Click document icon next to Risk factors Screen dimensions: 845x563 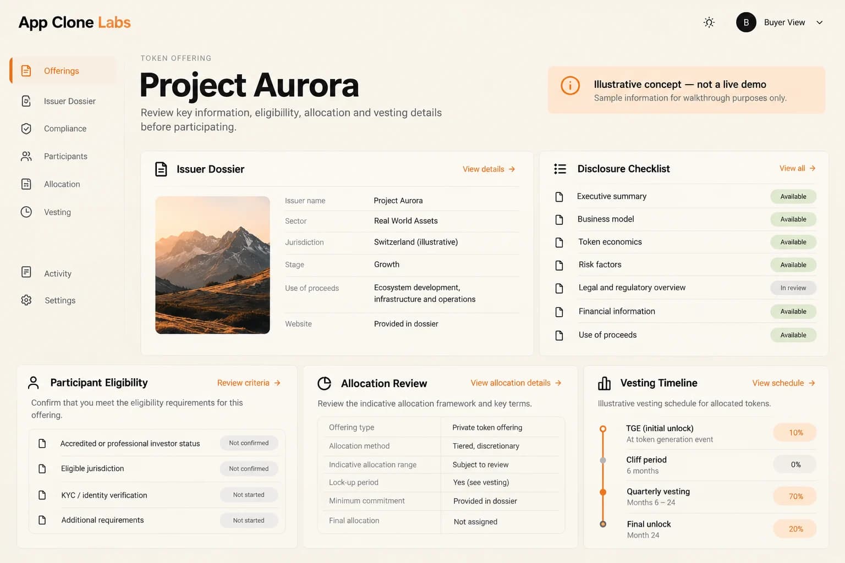pos(559,266)
